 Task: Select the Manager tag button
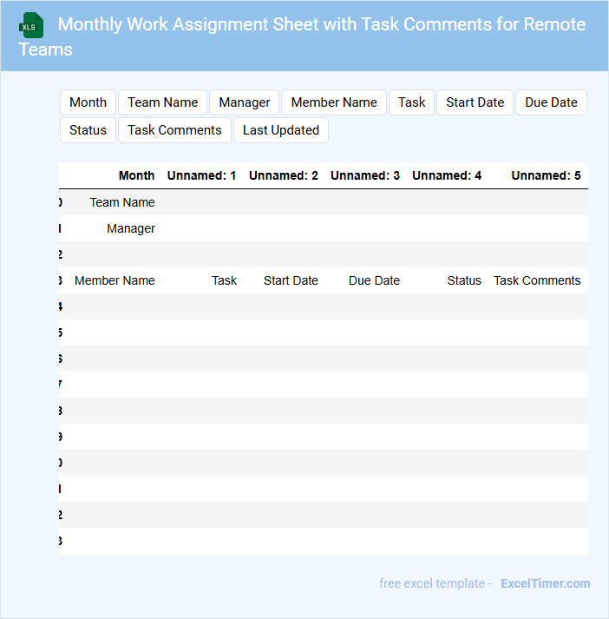click(x=245, y=102)
